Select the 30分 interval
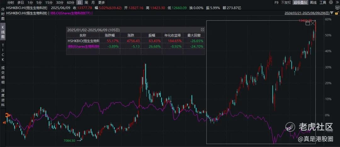The image size is (340, 147). (x=59, y=3)
